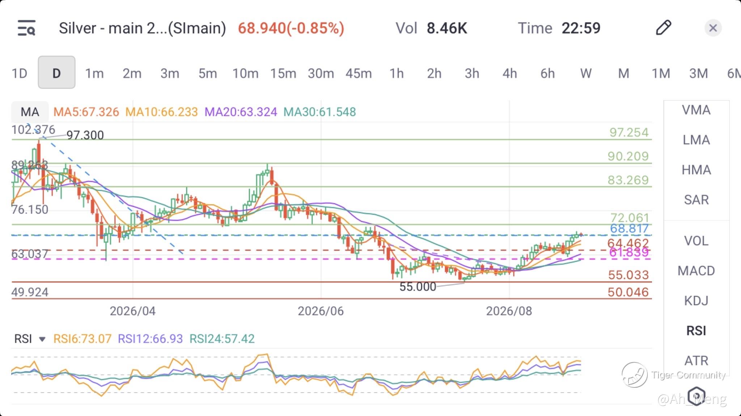Click the 83.269 level label

628,180
